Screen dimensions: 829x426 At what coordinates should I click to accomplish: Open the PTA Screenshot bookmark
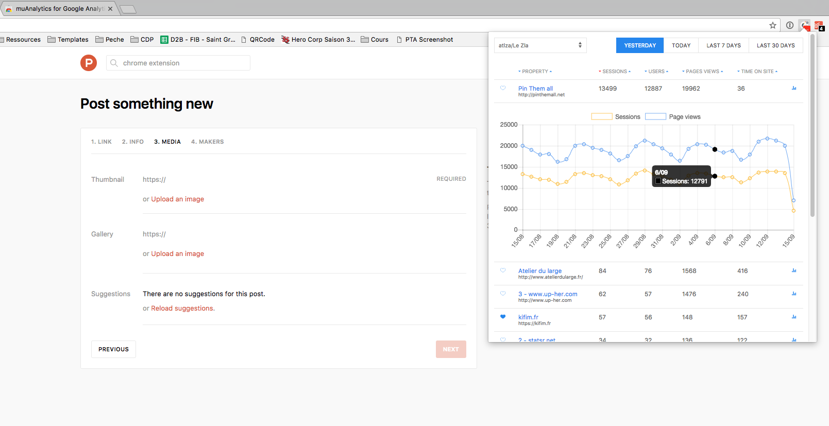(425, 40)
